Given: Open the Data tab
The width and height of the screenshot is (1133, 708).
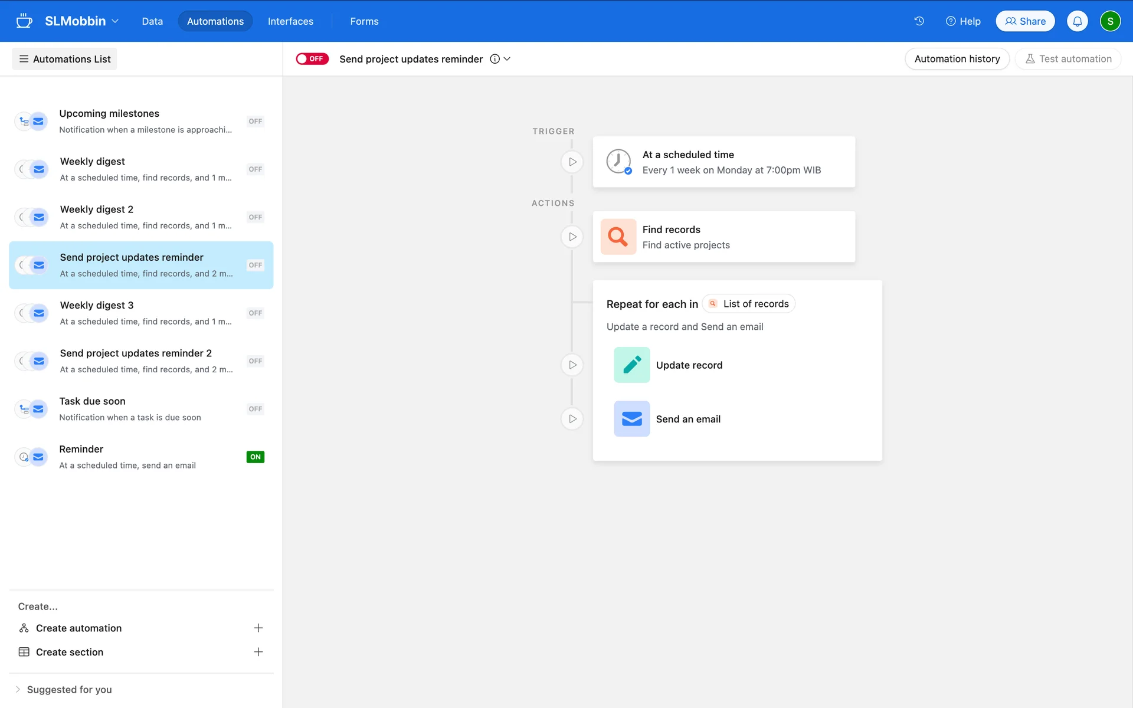Looking at the screenshot, I should click(x=152, y=21).
